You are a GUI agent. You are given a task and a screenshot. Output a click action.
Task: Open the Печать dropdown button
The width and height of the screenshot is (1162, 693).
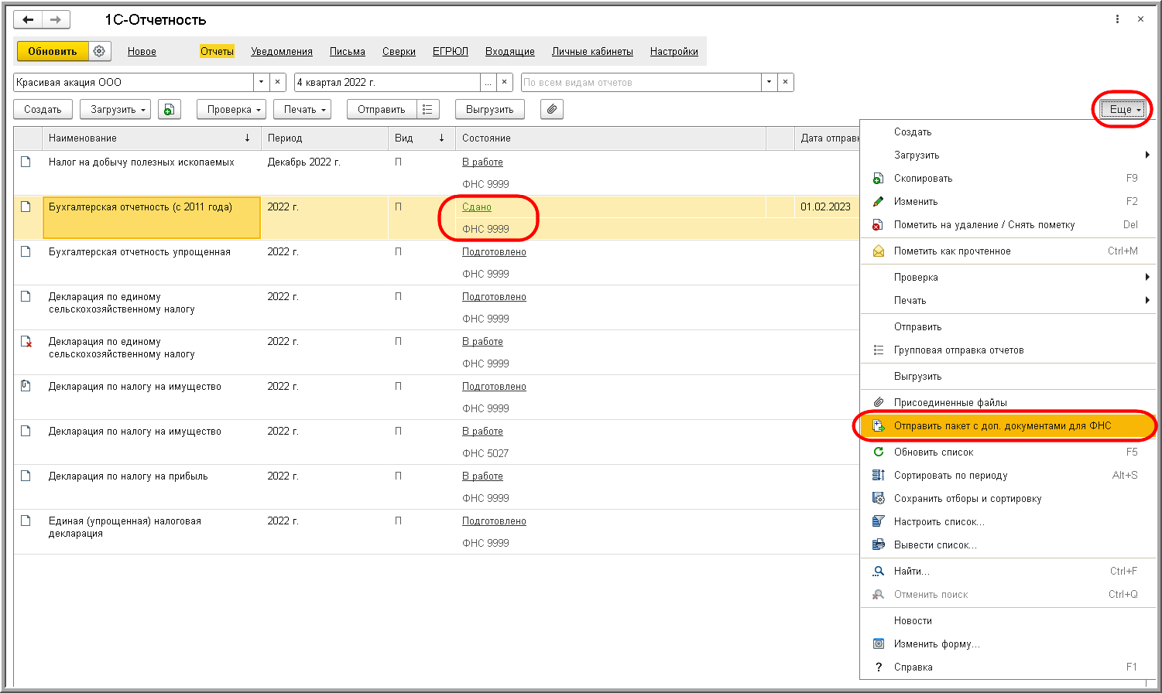tap(303, 110)
